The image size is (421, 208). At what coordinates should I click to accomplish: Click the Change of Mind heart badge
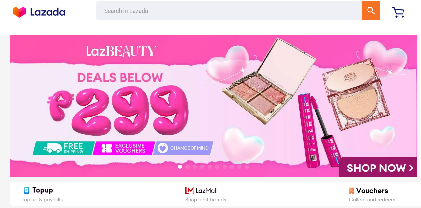183,148
